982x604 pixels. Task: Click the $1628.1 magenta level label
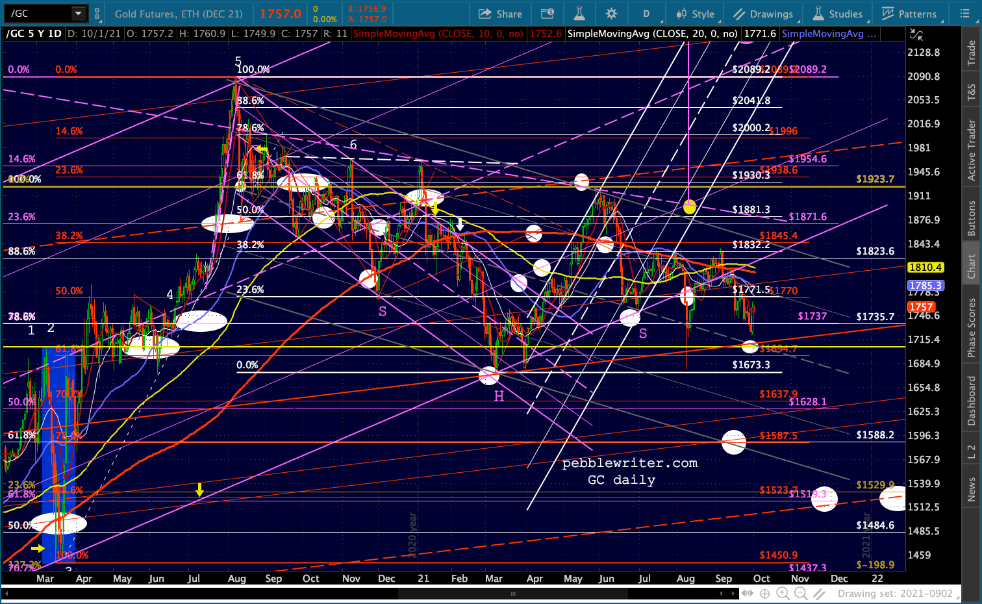808,402
